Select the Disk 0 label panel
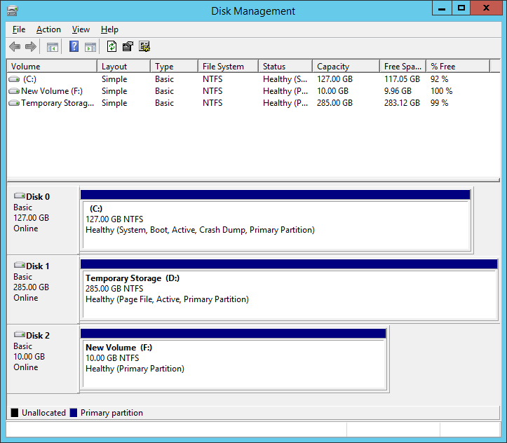 pos(43,220)
